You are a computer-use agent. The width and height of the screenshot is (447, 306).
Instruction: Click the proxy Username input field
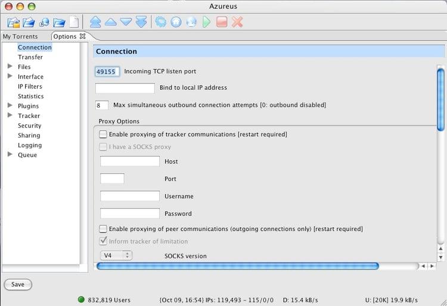pyautogui.click(x=130, y=196)
